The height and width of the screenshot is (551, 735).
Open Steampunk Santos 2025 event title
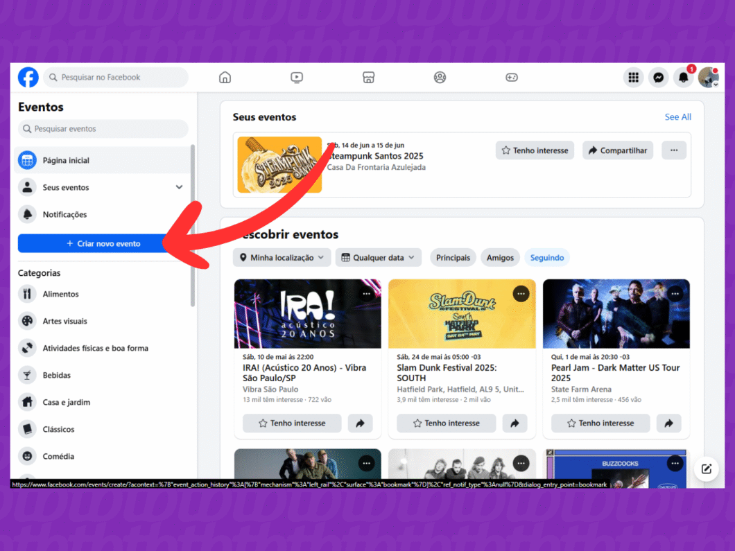pos(375,156)
